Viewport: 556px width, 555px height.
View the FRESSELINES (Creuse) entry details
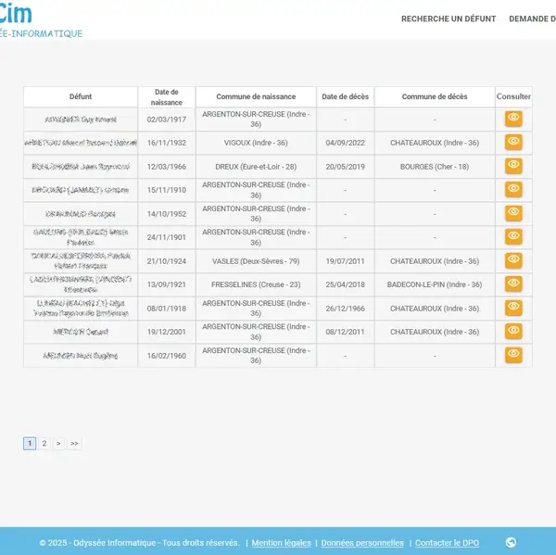point(513,284)
